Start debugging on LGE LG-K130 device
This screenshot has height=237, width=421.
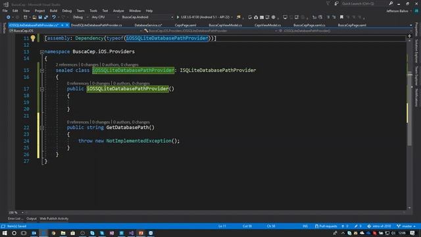203,17
